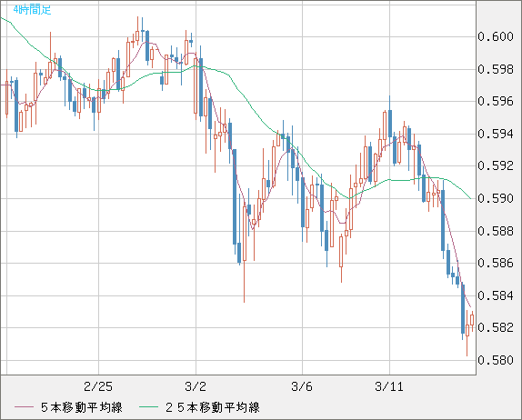Image resolution: width=522 pixels, height=420 pixels.
Task: Click the last orange candlestick near 0.582
Action: 472,320
